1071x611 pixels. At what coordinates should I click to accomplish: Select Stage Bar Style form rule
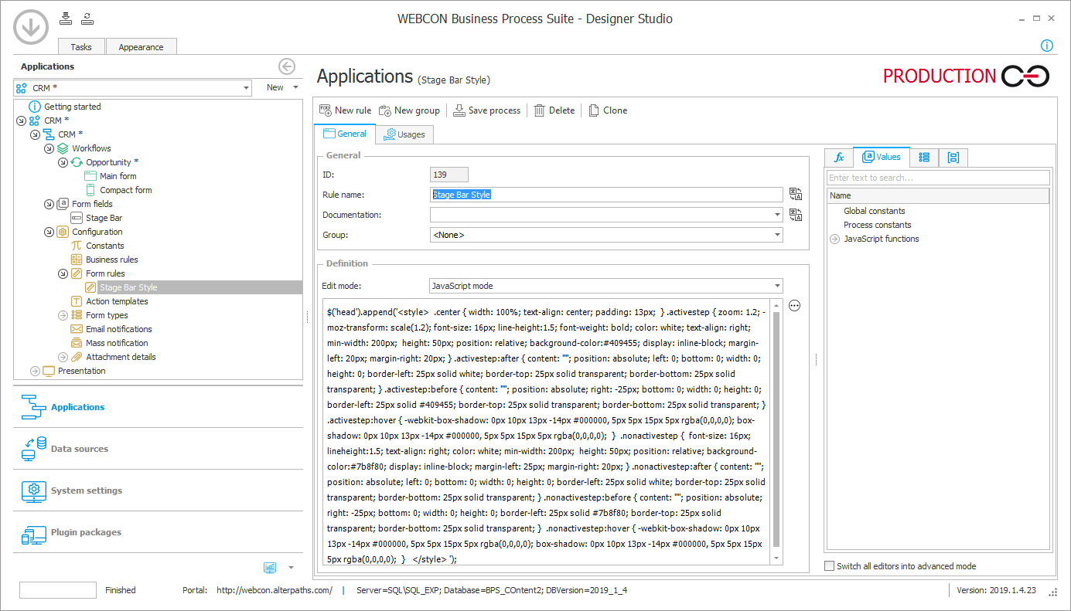click(128, 287)
